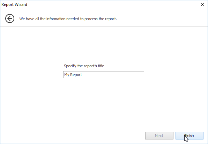Click 'process the report' in header text
This screenshot has width=208, height=144.
click(101, 19)
